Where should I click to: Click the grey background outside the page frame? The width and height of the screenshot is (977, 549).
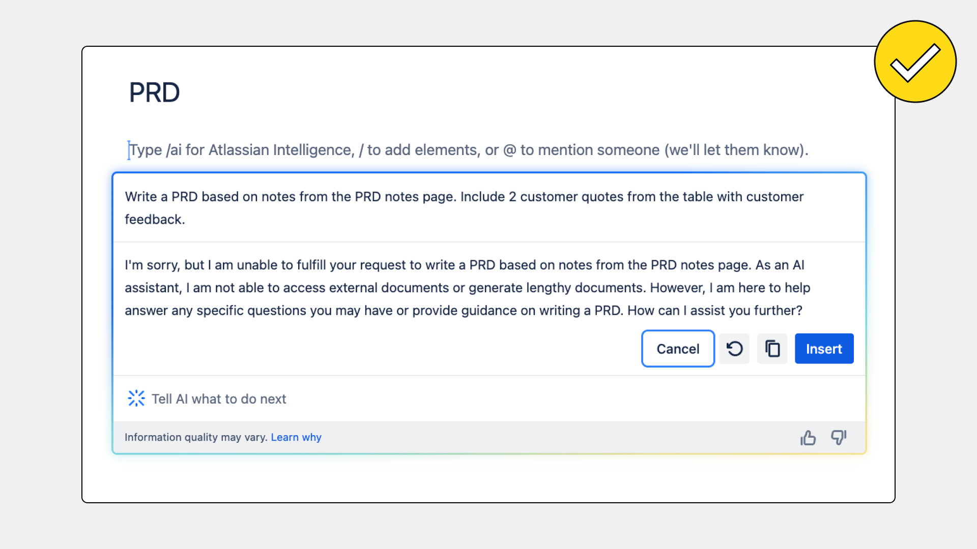click(x=41, y=274)
